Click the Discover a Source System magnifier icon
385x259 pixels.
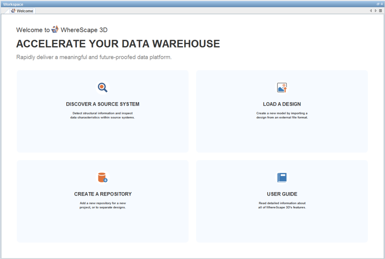(103, 87)
